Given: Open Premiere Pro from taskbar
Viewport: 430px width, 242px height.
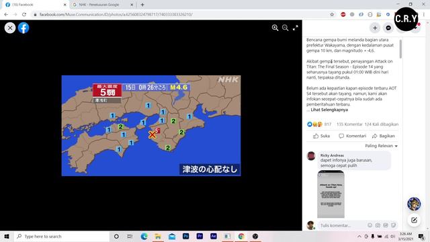Looking at the screenshot, I should (x=200, y=236).
